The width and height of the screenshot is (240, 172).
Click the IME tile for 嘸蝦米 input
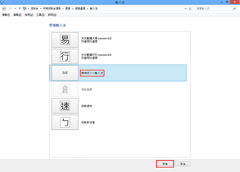pyautogui.click(x=65, y=73)
